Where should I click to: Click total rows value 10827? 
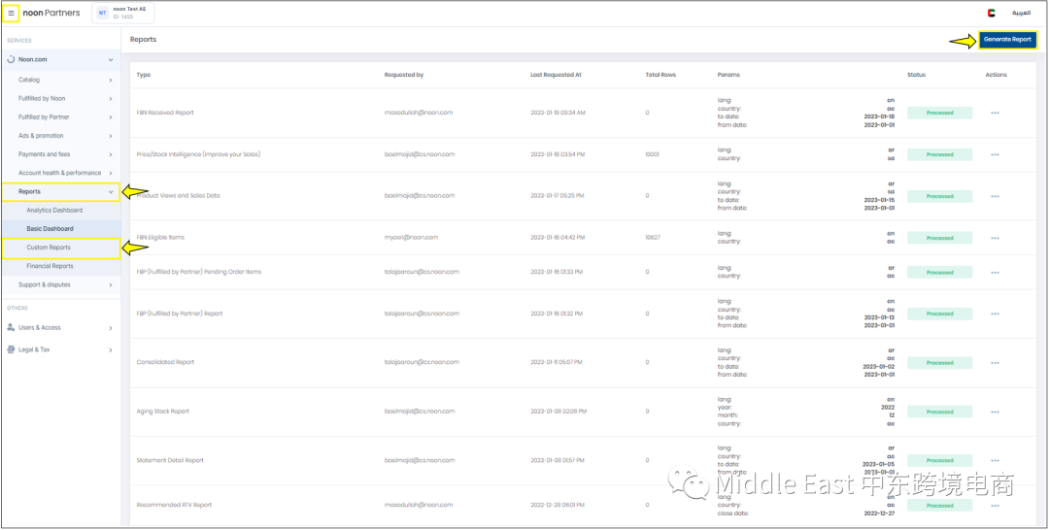(x=653, y=237)
